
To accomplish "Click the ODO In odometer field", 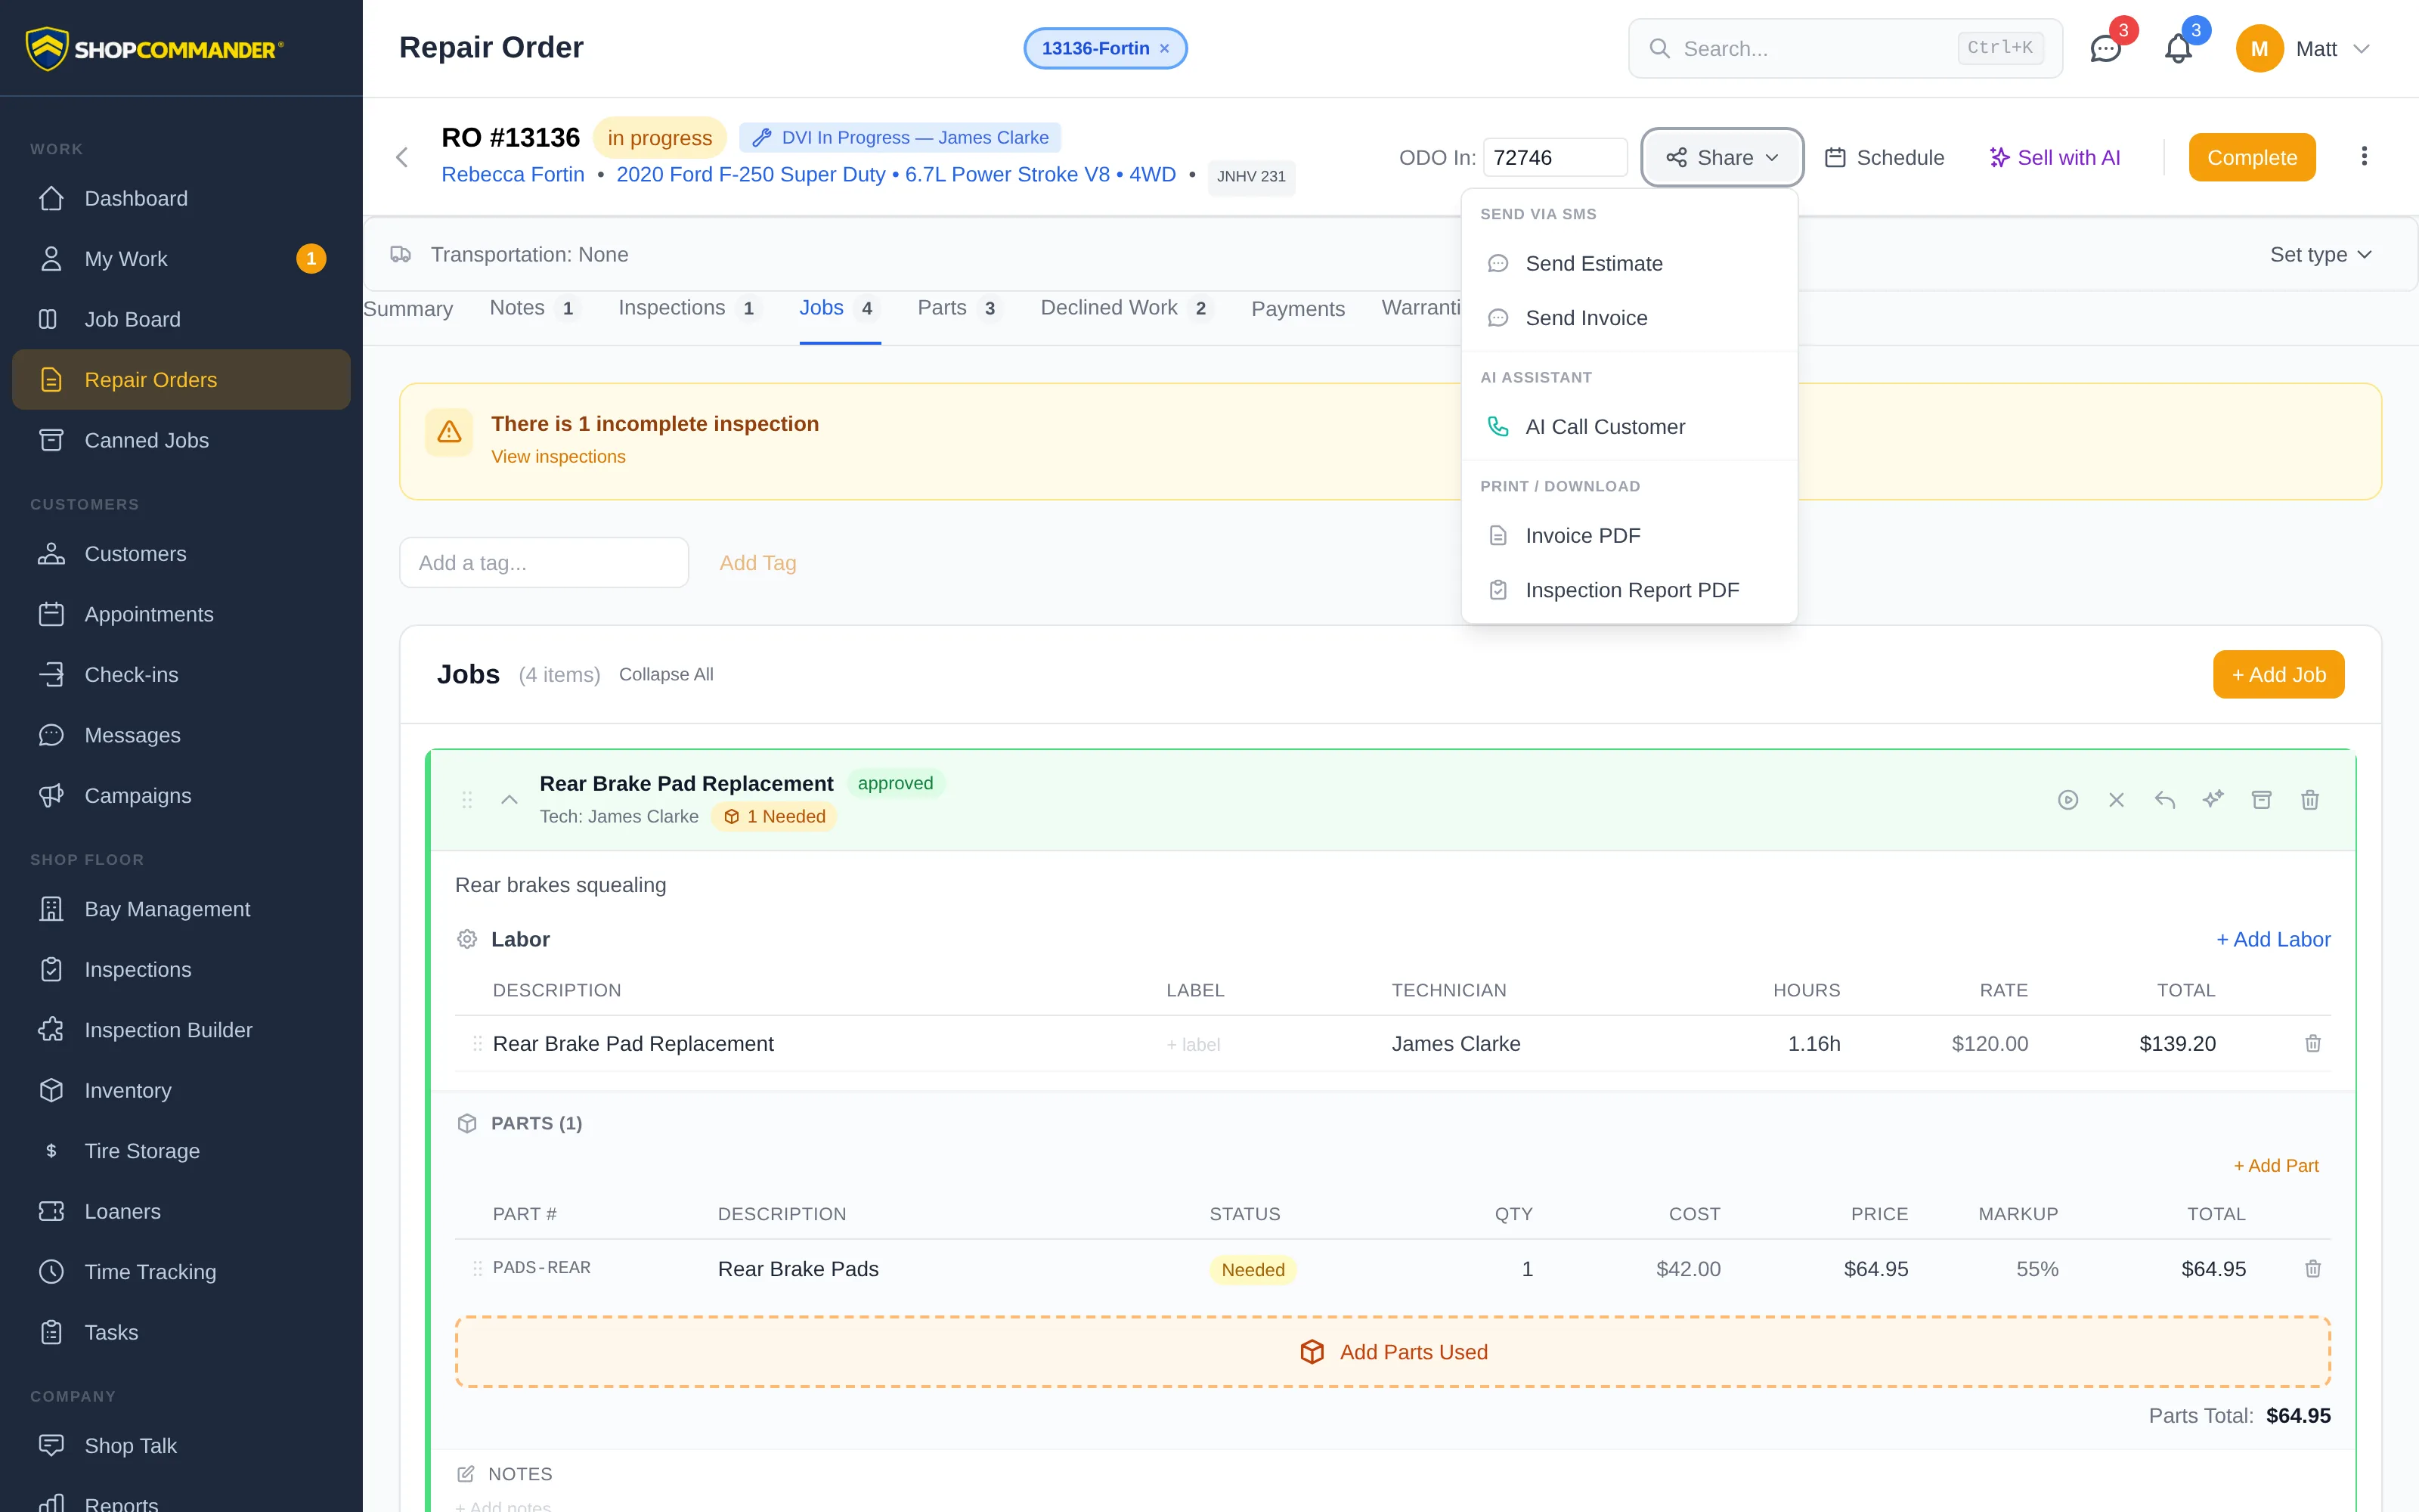I will [x=1554, y=157].
